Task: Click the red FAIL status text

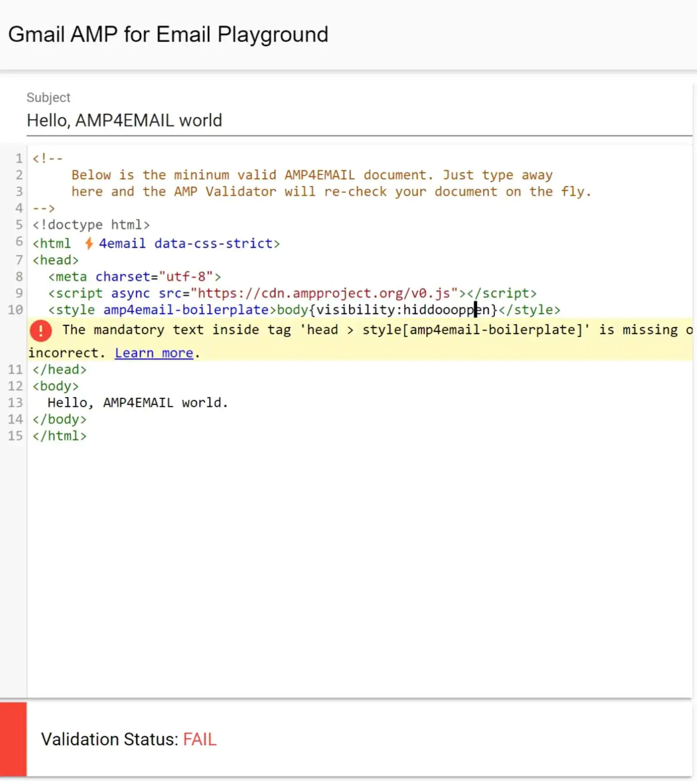Action: click(x=200, y=740)
